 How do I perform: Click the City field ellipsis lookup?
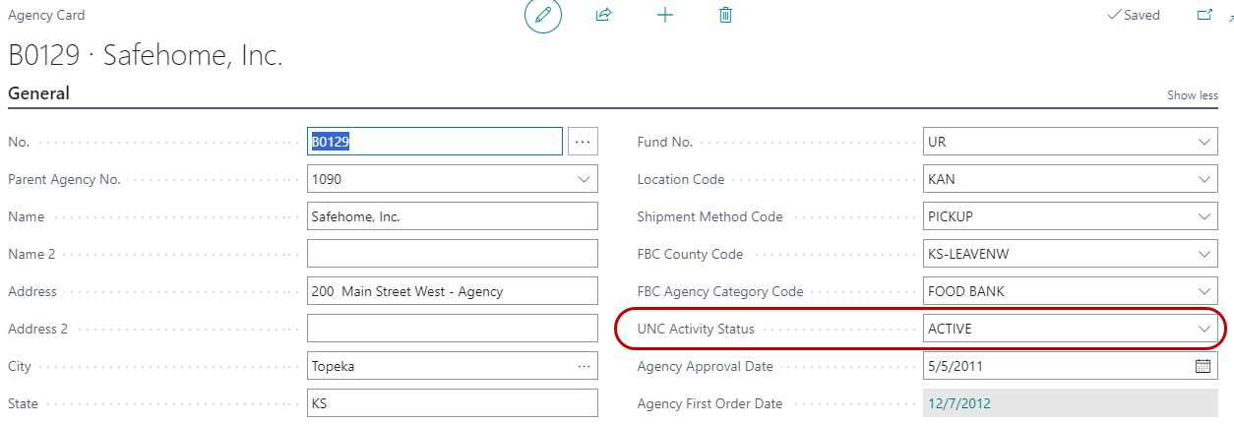pyautogui.click(x=585, y=366)
